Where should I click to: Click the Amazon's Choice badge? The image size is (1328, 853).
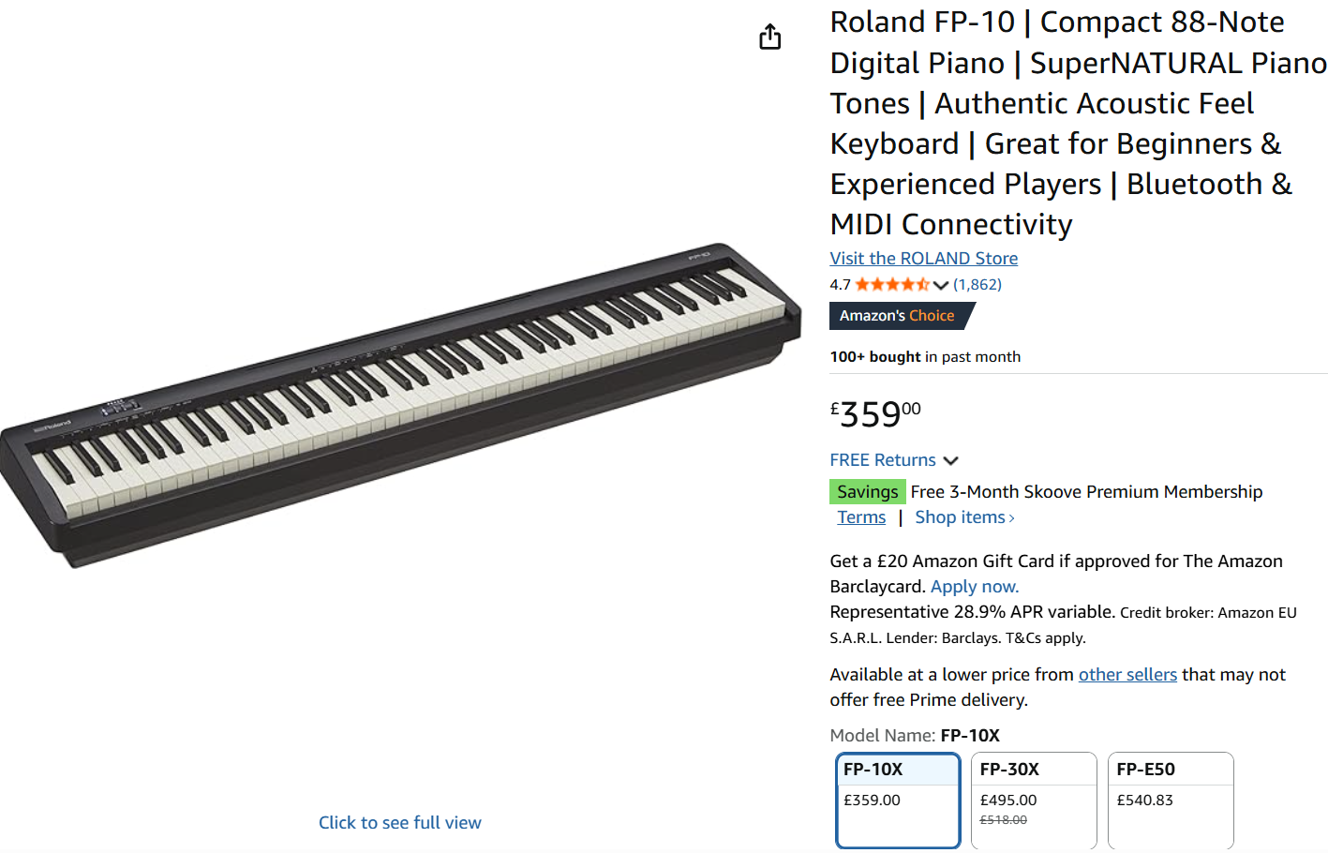(x=897, y=316)
